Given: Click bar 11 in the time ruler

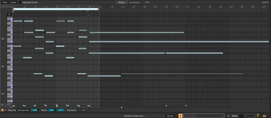Looking at the screenshot, I should [123, 7].
